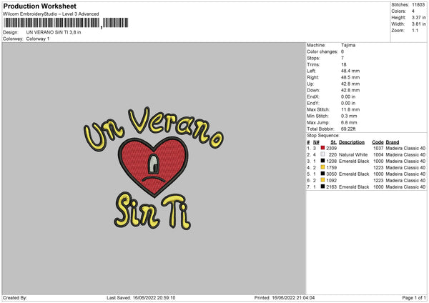Click the 'Stop Sequence:' heading
Image resolution: width=429 pixels, height=303 pixels.
(x=323, y=135)
